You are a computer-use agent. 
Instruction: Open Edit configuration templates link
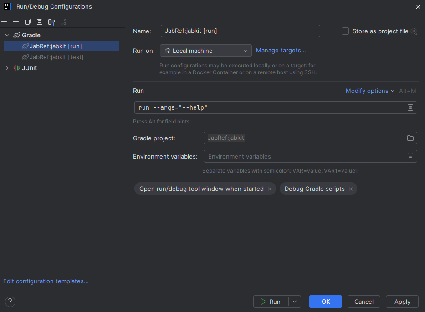[46, 281]
